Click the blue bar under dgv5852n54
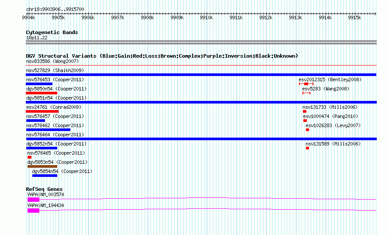 [42, 148]
